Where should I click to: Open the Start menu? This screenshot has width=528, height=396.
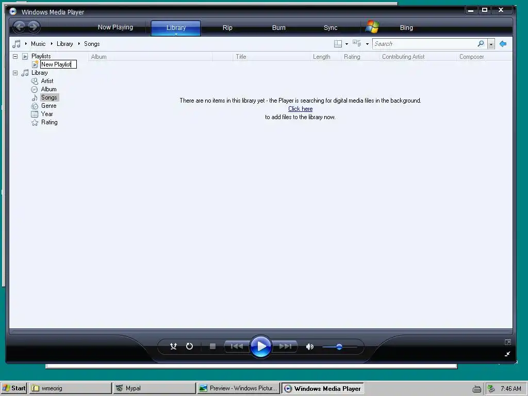pyautogui.click(x=14, y=388)
